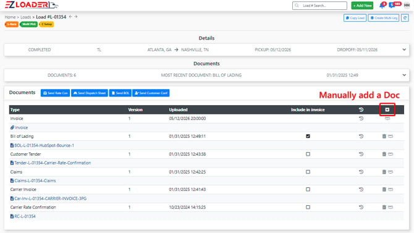Expand the Documents summary panel chevron
414x233 pixels.
coord(404,75)
